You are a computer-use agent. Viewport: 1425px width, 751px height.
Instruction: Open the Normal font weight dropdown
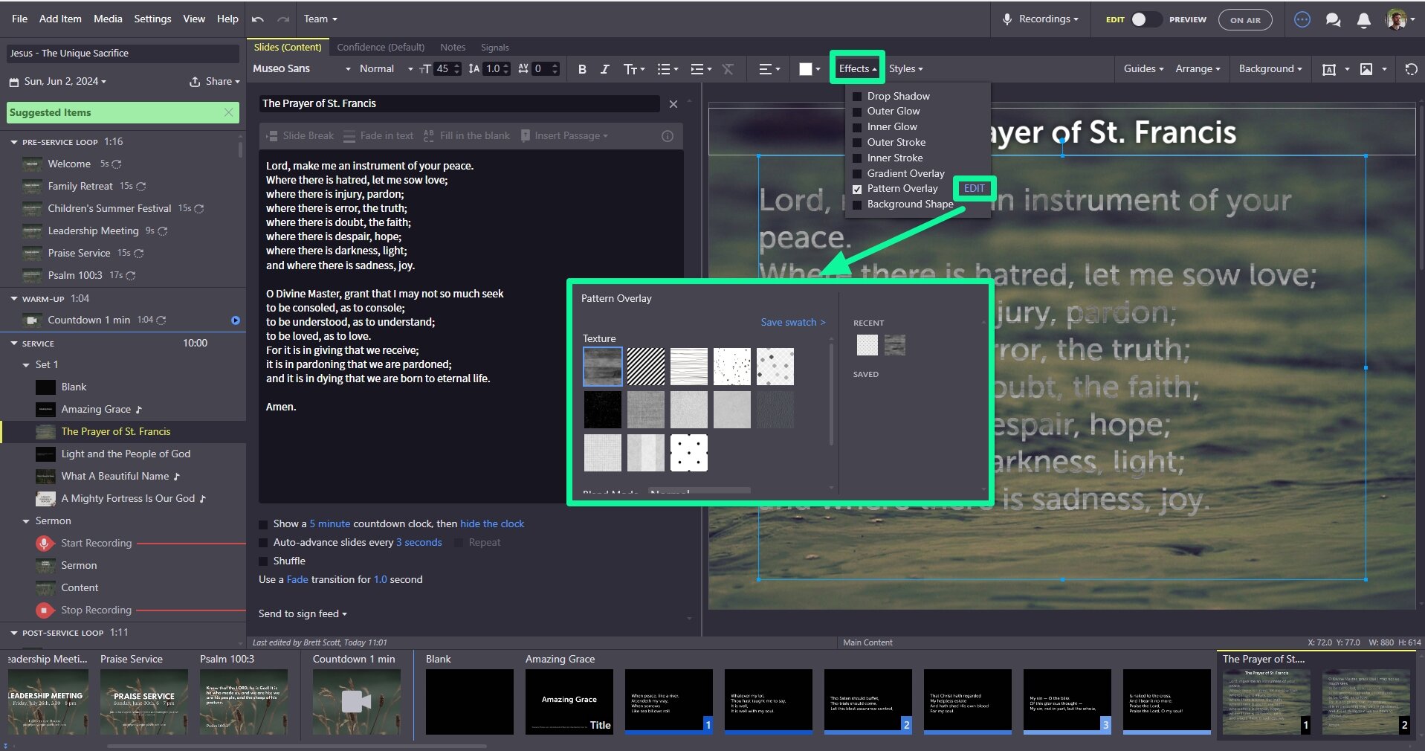[x=386, y=69]
